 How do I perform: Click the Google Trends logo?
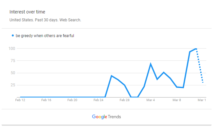tap(107, 117)
